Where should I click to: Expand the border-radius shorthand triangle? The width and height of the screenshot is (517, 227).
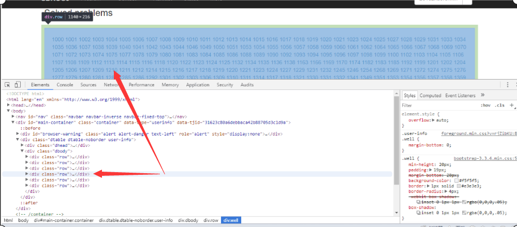pos(446,191)
